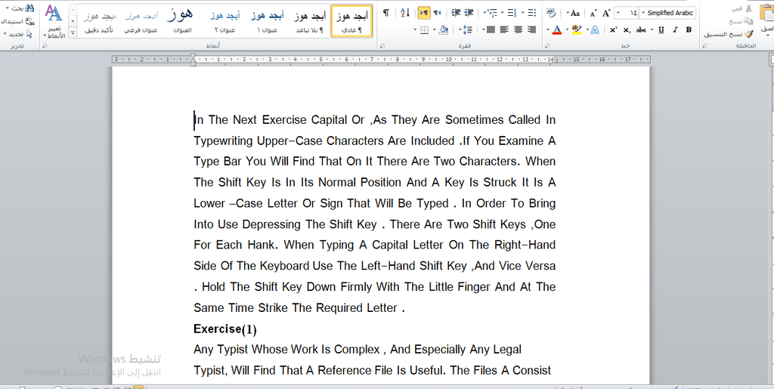
Task: Click the Show/Hide paragraph marks icon
Action: (386, 13)
